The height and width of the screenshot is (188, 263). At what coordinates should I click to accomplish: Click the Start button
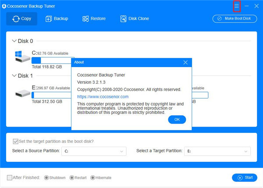click(245, 177)
